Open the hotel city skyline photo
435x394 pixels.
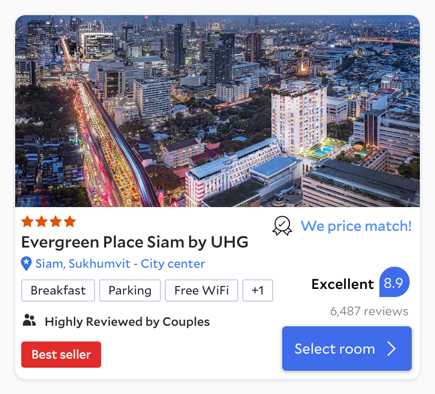pos(217,111)
